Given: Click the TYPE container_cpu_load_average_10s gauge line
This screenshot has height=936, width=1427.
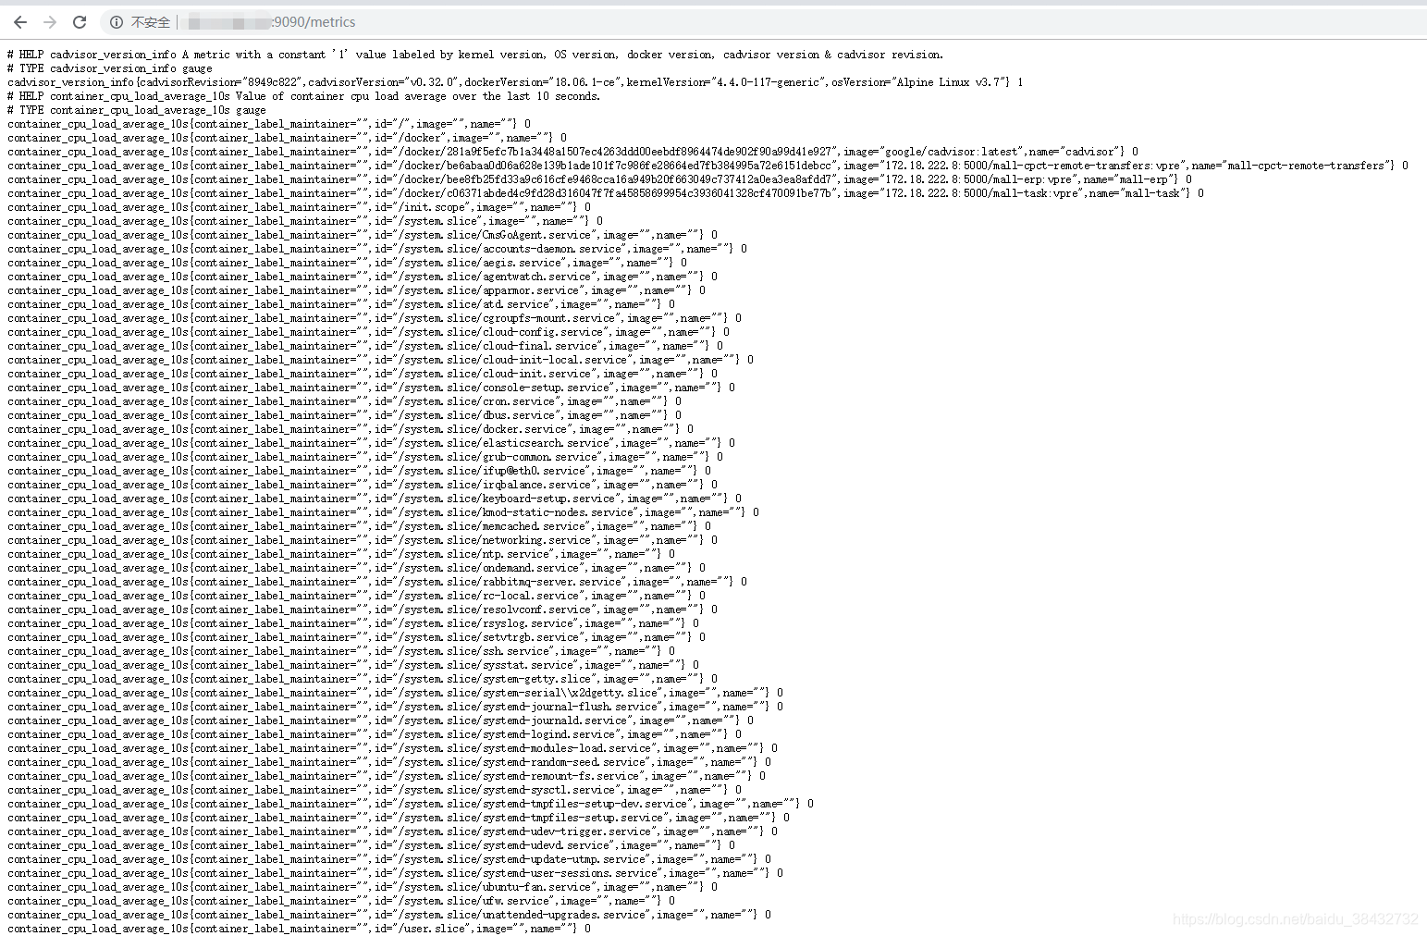Looking at the screenshot, I should [137, 110].
